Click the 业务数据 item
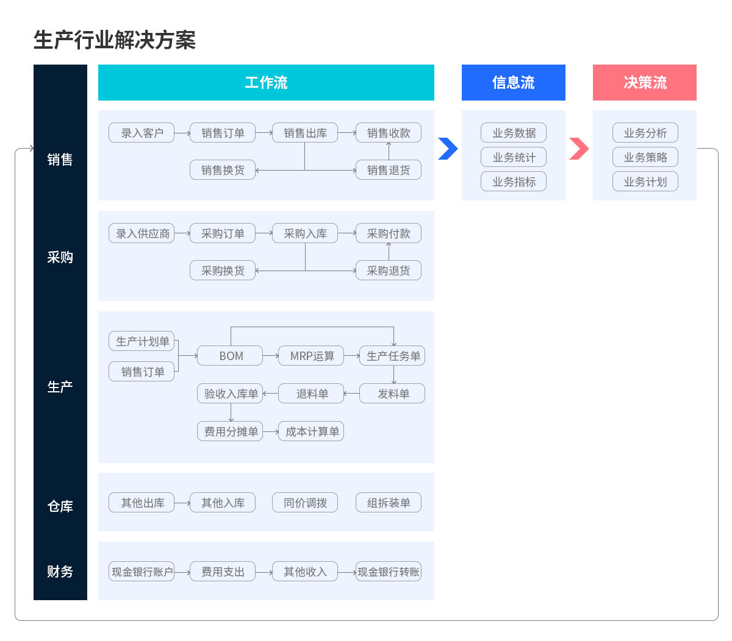 (513, 133)
